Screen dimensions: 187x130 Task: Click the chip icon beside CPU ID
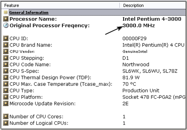pyautogui.click(x=6, y=39)
